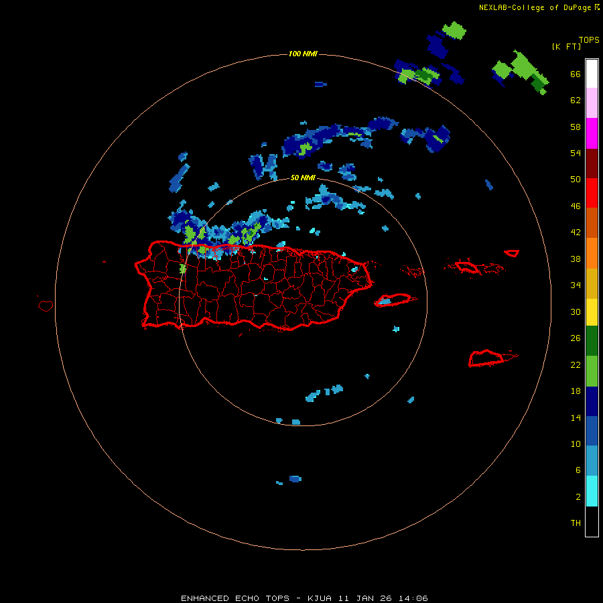Viewport: 603px width, 603px height.
Task: Click the navy 22 K FT legend swatch
Action: 592,401
